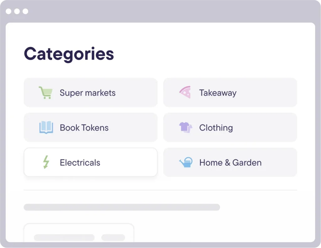The width and height of the screenshot is (321, 248).
Task: Choose the Book Tokens category text
Action: coord(84,128)
